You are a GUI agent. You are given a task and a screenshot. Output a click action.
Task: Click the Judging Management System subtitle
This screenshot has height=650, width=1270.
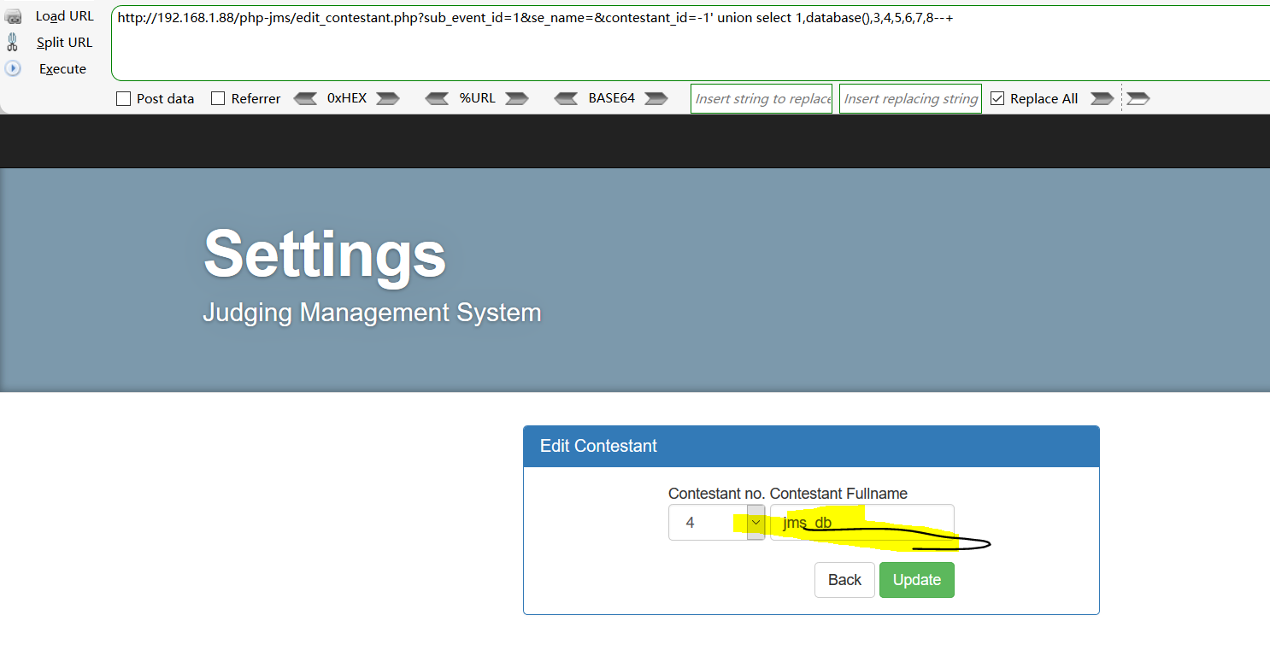tap(372, 313)
